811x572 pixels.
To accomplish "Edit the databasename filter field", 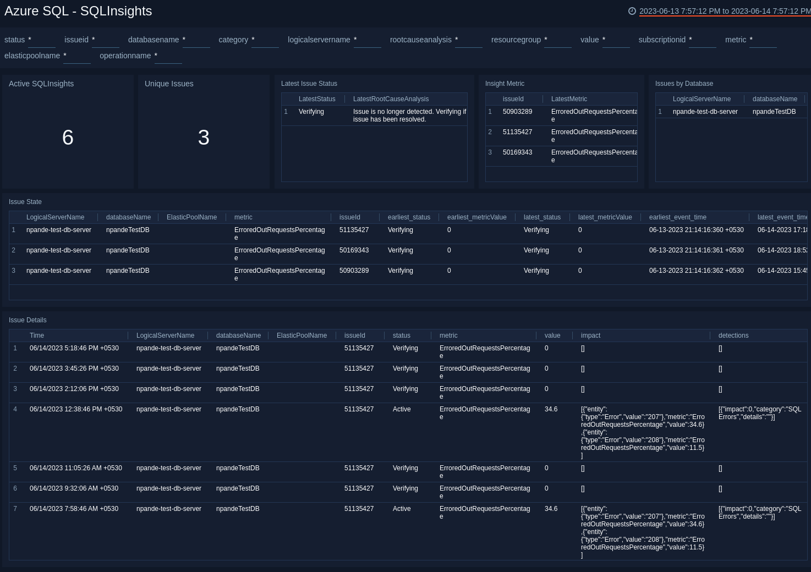I will [196, 40].
